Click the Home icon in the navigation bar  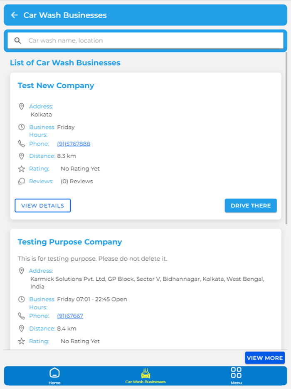click(x=54, y=373)
